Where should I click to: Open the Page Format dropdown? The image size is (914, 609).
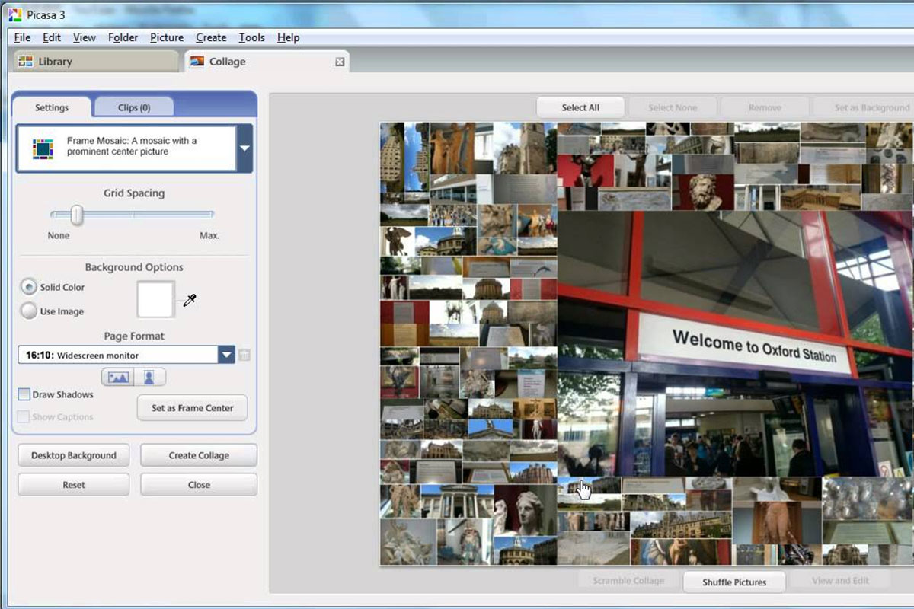click(226, 355)
